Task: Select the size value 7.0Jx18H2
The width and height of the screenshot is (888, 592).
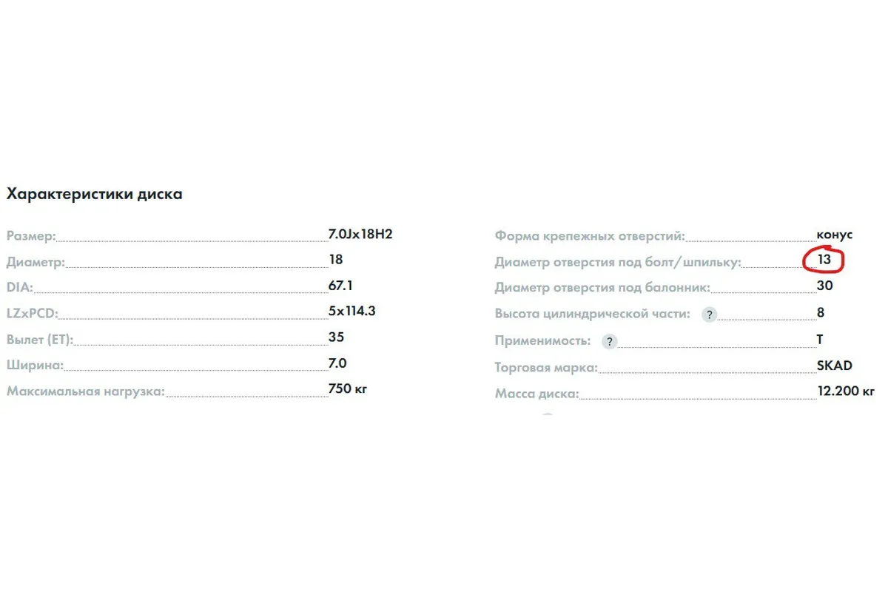Action: [360, 235]
